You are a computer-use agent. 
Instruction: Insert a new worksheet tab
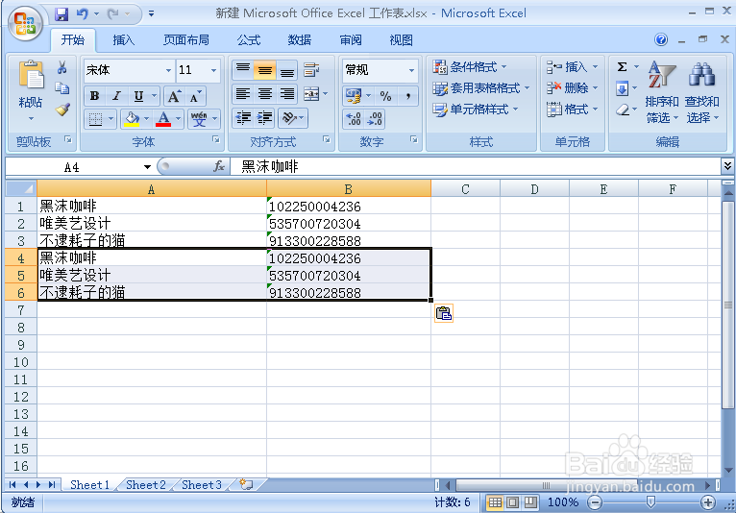pos(246,484)
